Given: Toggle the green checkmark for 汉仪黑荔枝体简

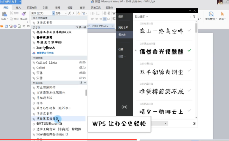Looking at the screenshot, I should 189,51.
